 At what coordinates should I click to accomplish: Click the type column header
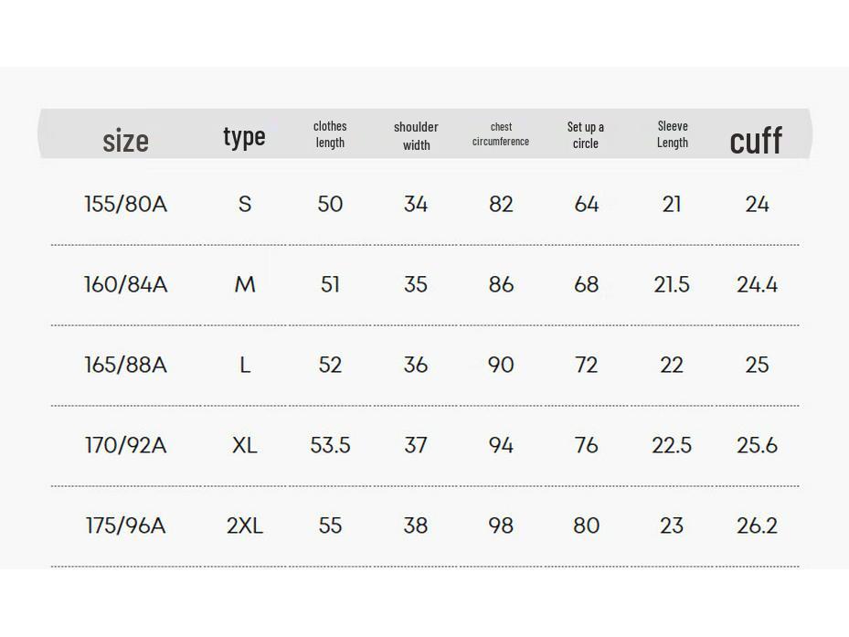tap(244, 137)
